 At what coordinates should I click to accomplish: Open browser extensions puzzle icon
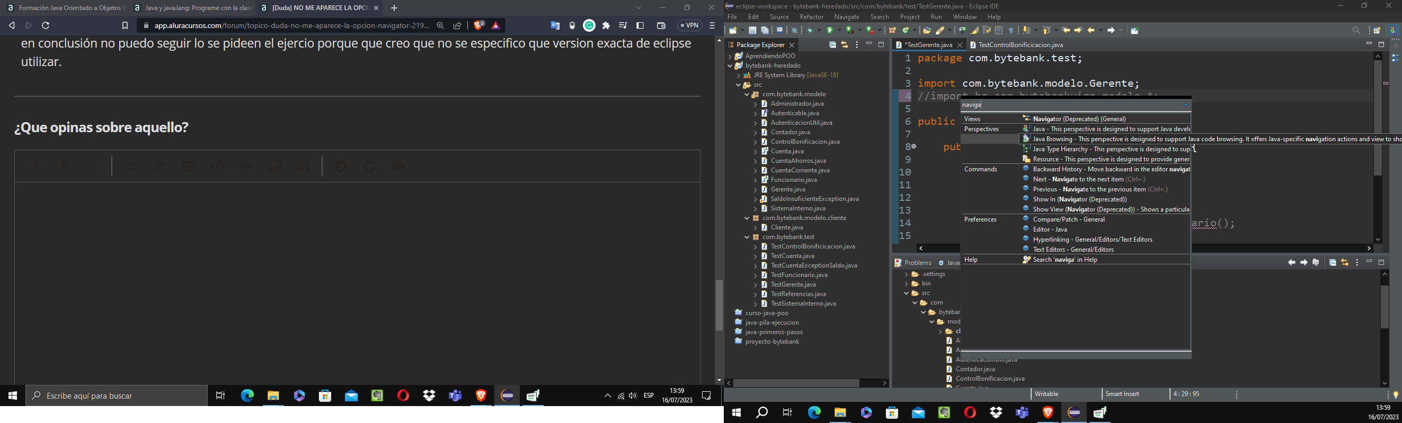point(606,25)
